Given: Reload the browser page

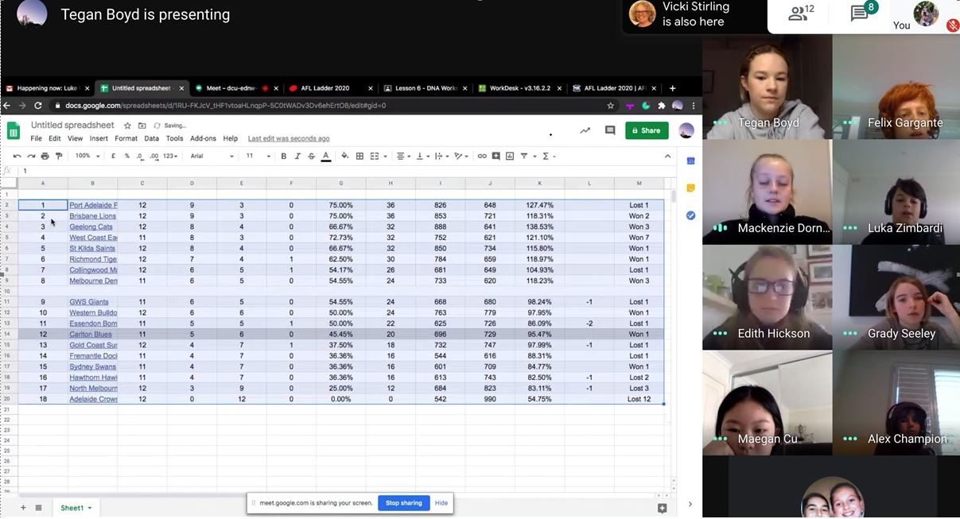Looking at the screenshot, I should point(37,106).
